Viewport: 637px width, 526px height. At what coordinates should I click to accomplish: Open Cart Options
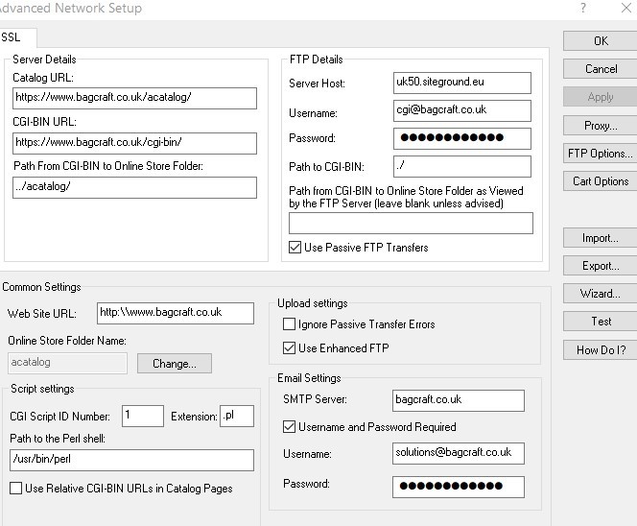coord(601,181)
